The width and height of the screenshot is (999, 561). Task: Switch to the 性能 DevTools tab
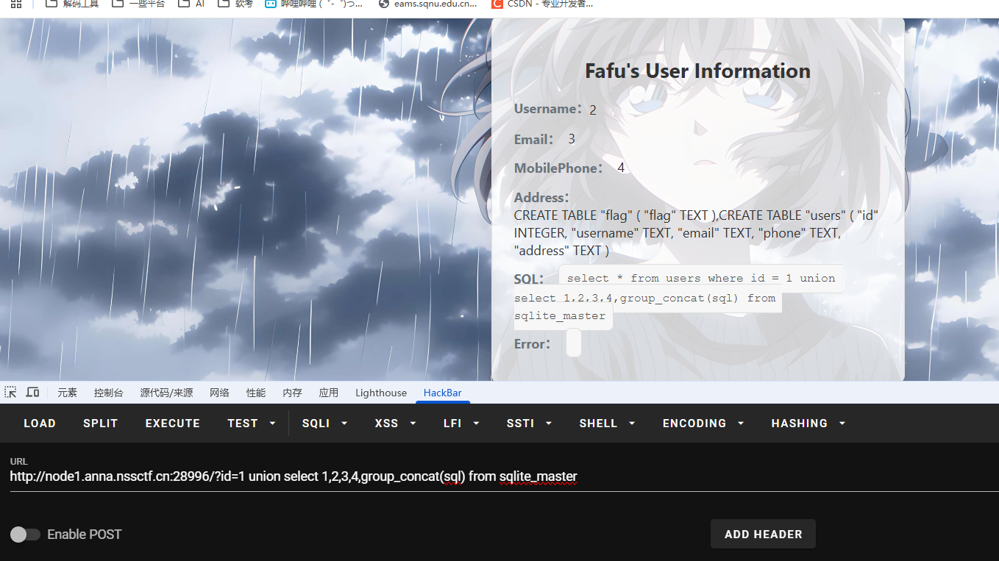(x=256, y=393)
